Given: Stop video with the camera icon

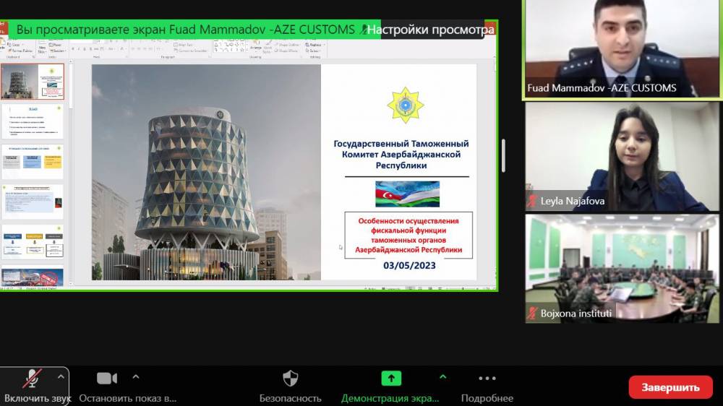Looking at the screenshot, I should pyautogui.click(x=107, y=379).
